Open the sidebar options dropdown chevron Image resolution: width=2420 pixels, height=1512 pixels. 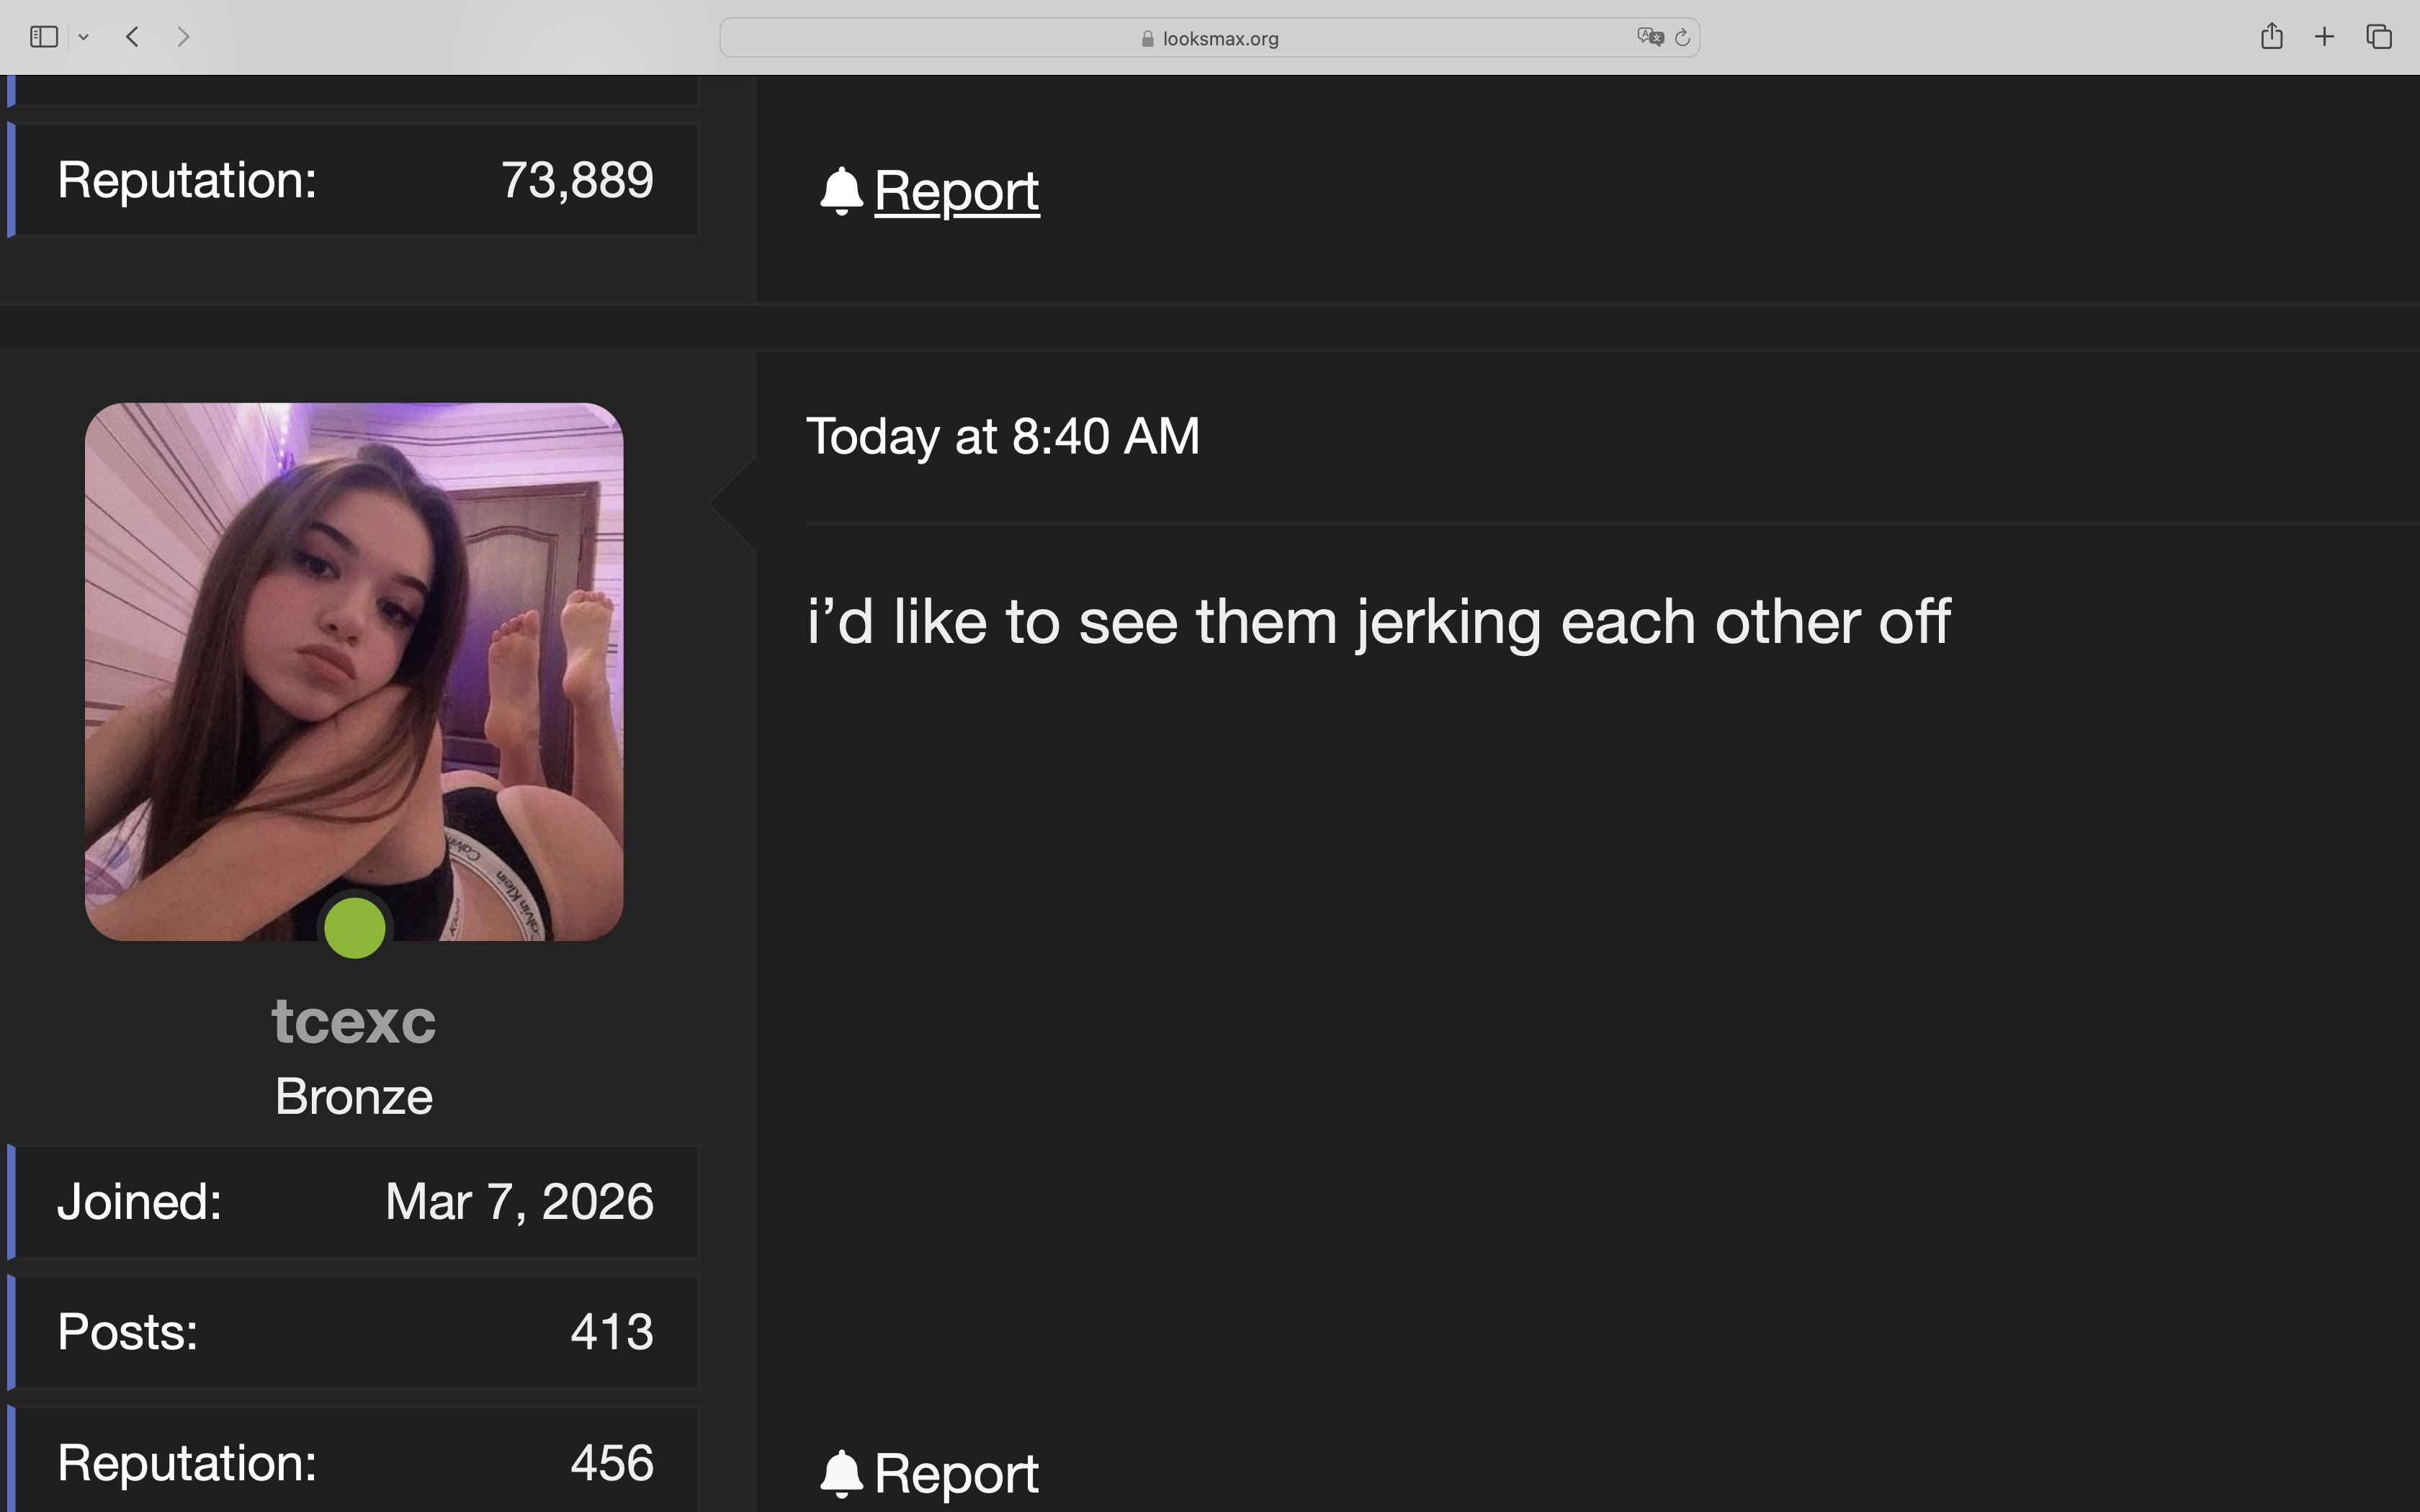click(x=84, y=38)
